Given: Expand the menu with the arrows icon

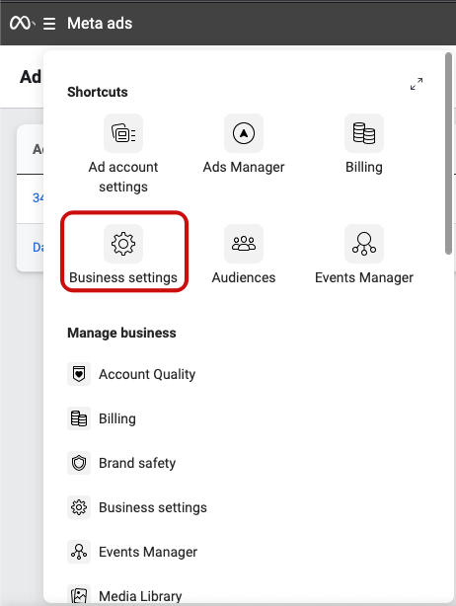Looking at the screenshot, I should click(x=417, y=84).
